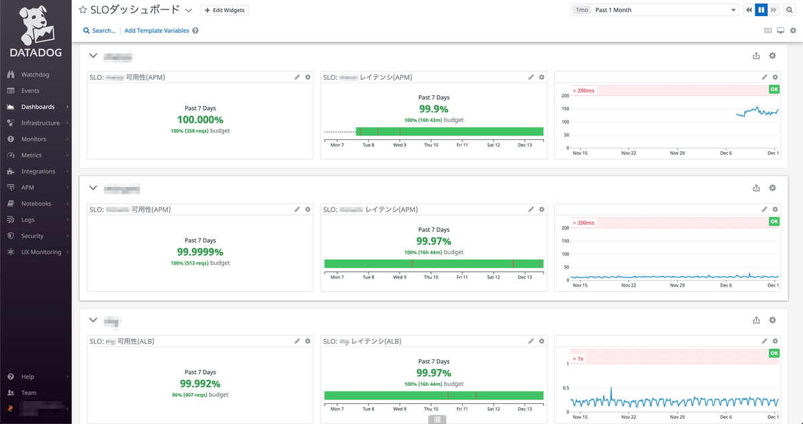This screenshot has width=803, height=424.
Task: Click the OK status badge on first graph
Action: [774, 89]
